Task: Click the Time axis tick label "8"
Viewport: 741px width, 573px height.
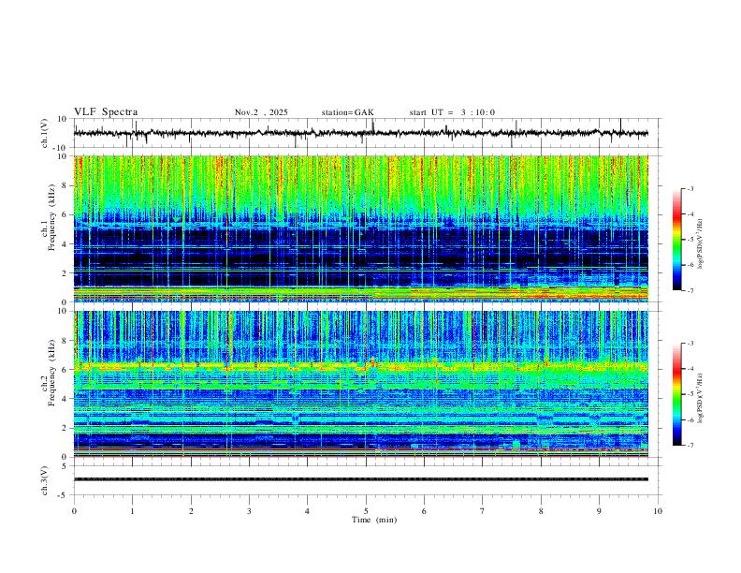Action: [x=541, y=511]
